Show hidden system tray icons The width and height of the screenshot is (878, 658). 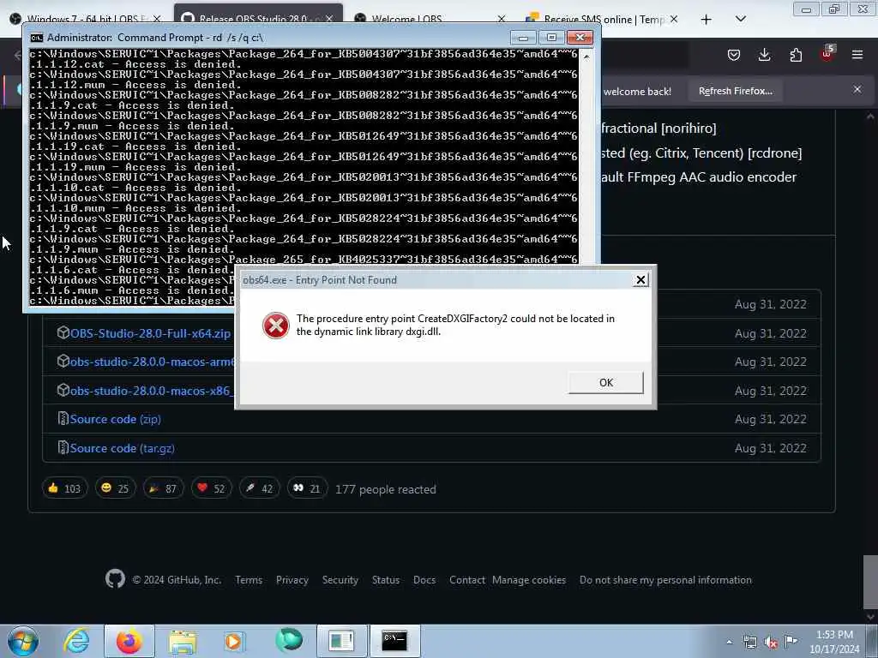tap(729, 642)
